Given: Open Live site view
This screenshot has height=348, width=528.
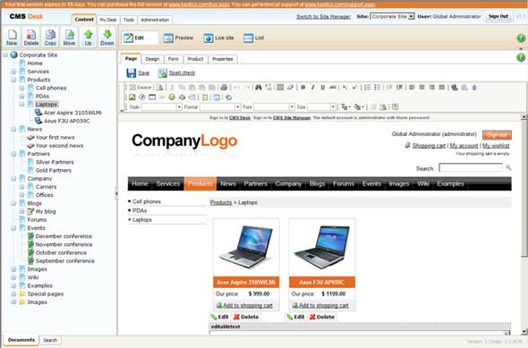Looking at the screenshot, I should tap(219, 38).
